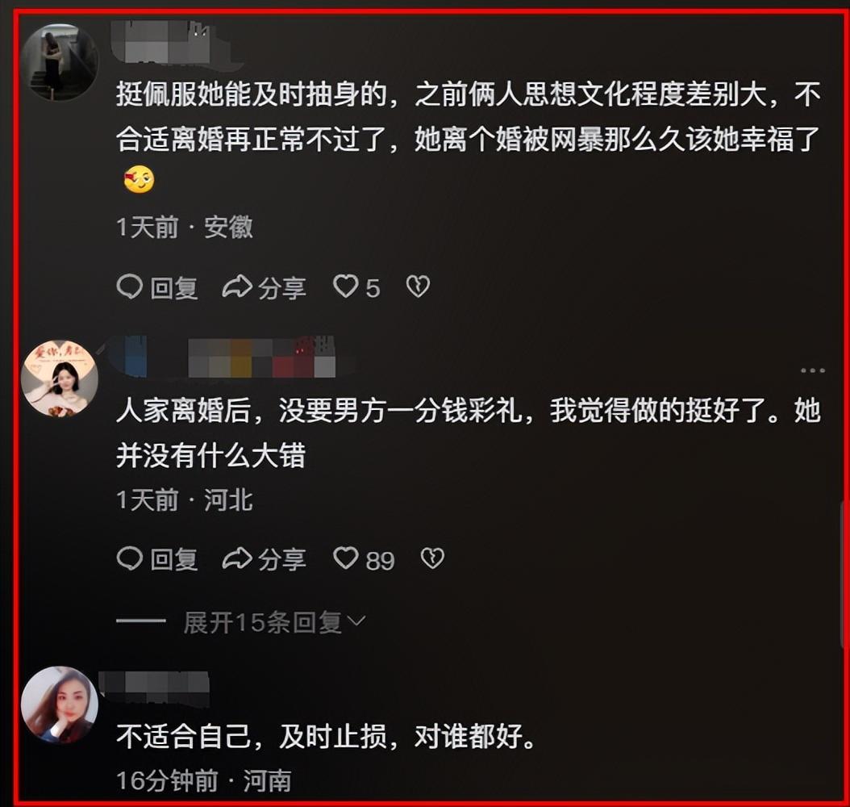The height and width of the screenshot is (807, 850).
Task: Click share arrow icon on Anhui comment
Action: click(x=237, y=286)
